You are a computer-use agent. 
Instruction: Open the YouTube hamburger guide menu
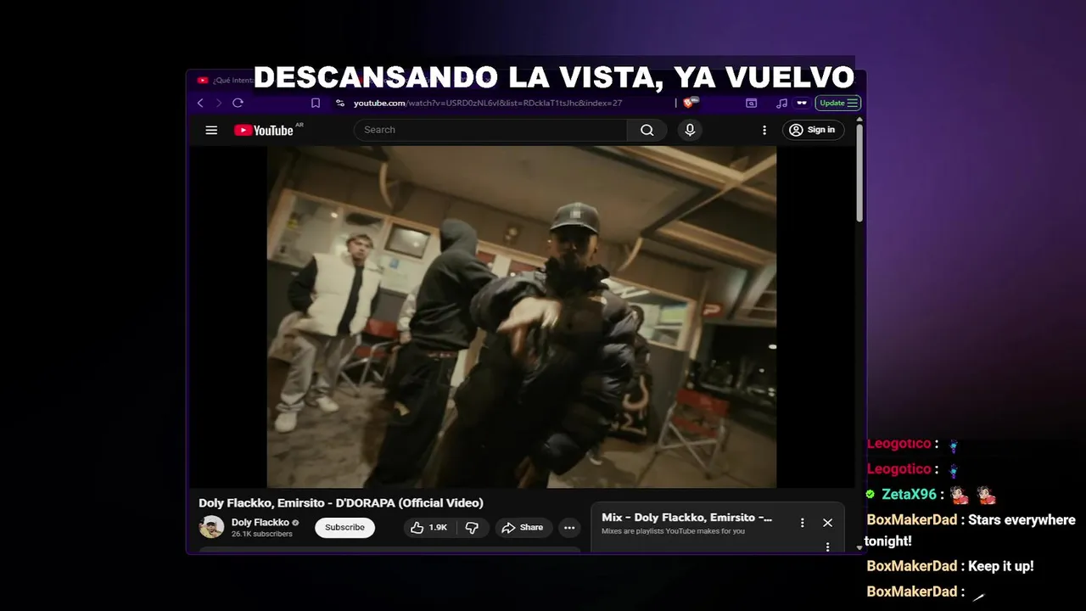(x=211, y=130)
